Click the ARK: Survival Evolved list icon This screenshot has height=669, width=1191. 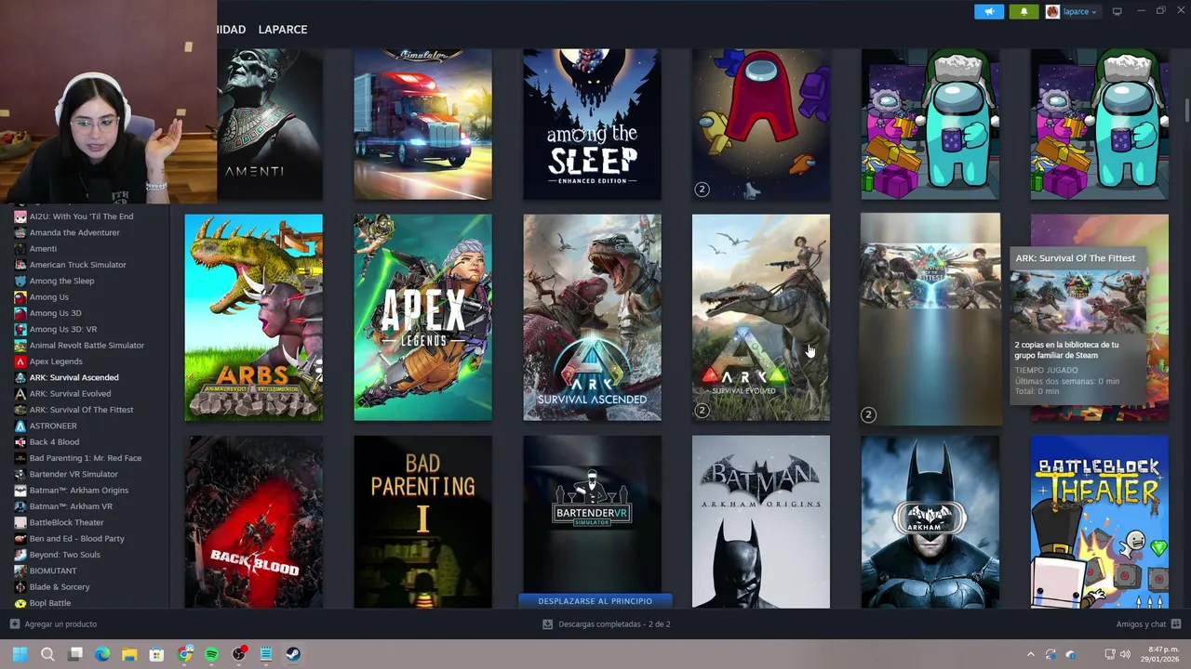click(x=20, y=394)
